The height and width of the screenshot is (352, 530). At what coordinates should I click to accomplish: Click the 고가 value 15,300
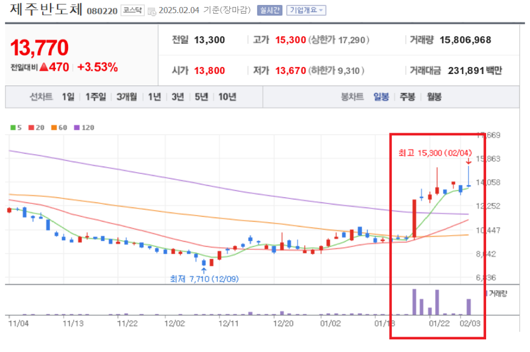[x=290, y=40]
